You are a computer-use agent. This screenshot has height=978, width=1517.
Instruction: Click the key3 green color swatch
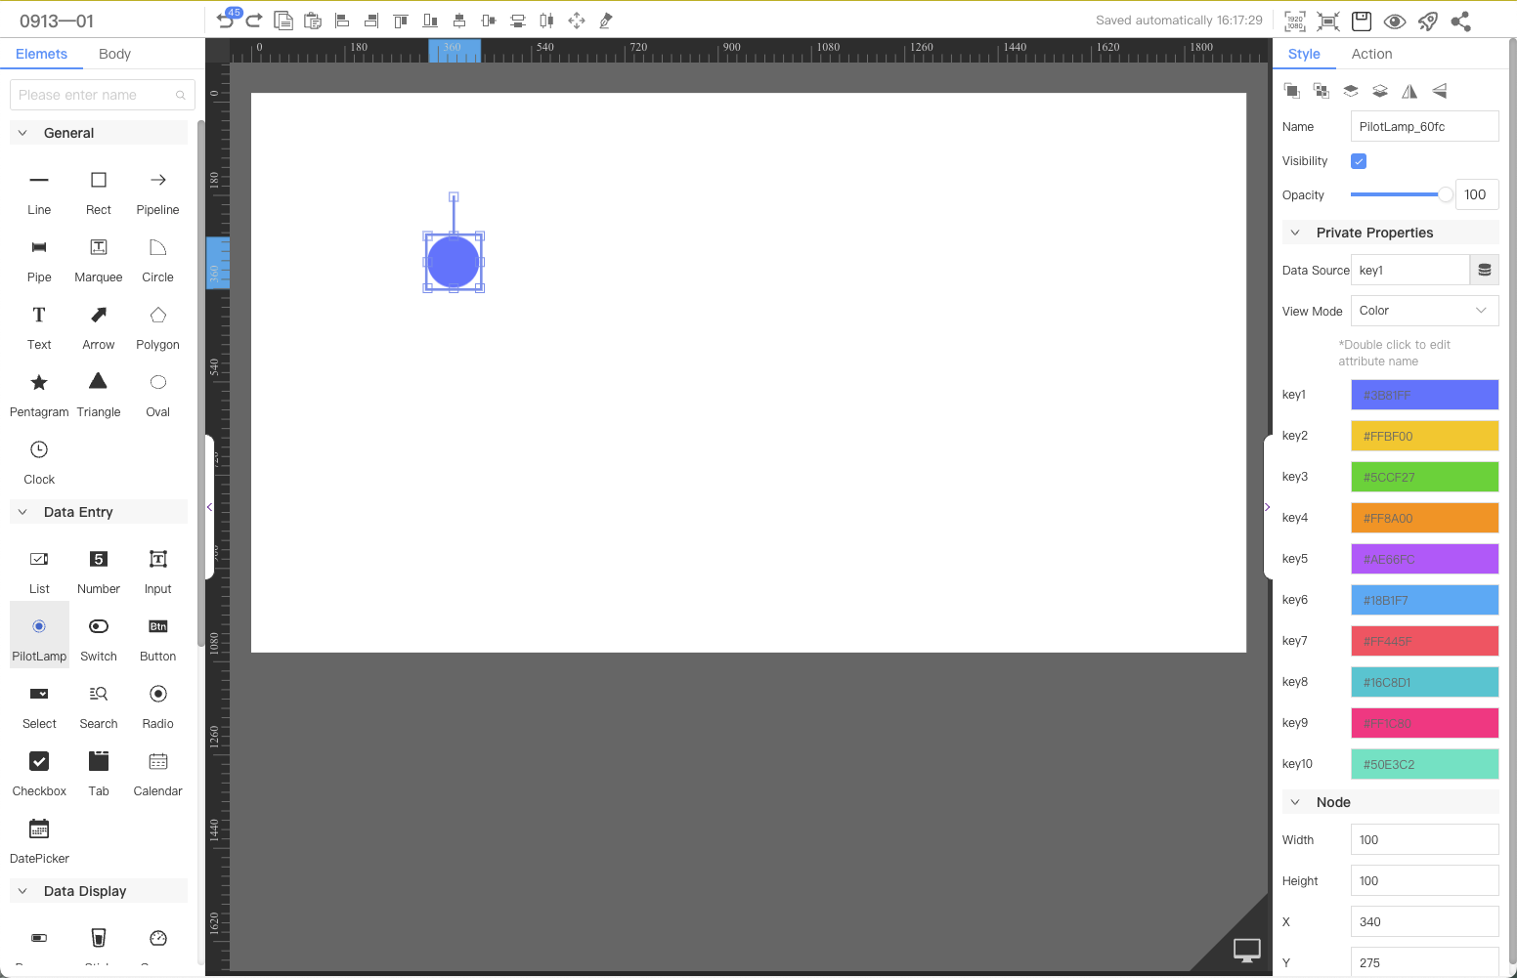pyautogui.click(x=1424, y=477)
